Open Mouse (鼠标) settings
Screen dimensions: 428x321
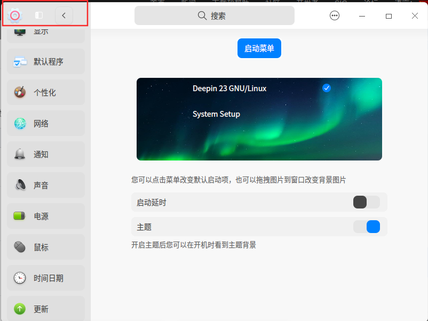pos(46,247)
